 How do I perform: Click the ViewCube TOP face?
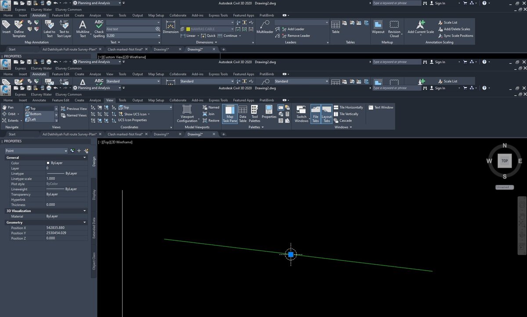(505, 161)
